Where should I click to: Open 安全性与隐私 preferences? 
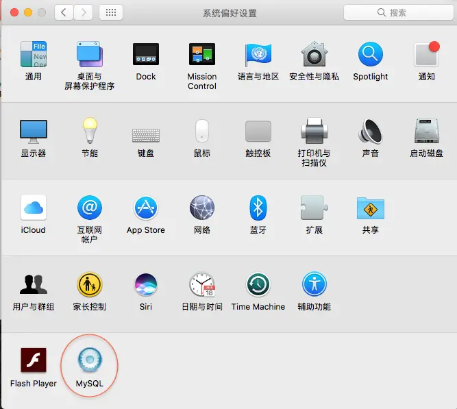point(314,55)
